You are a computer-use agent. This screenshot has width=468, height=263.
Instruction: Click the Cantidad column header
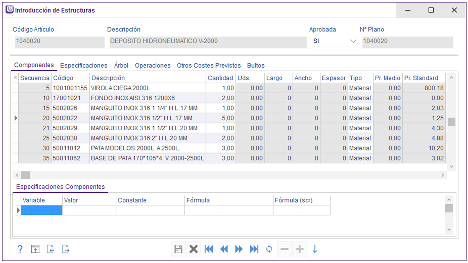[x=220, y=78]
